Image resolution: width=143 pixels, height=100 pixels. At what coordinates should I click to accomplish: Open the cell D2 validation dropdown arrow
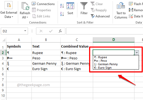point(137,53)
